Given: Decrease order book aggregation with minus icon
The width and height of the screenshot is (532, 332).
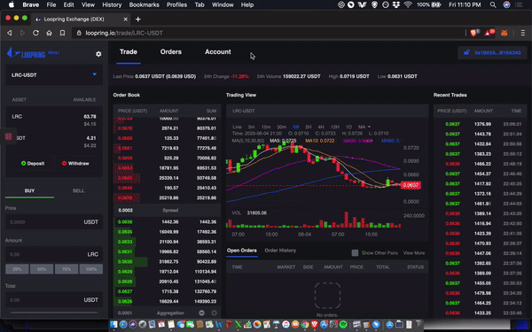Looking at the screenshot, I should coord(201,313).
